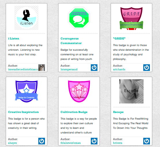
Task: Open the Courageous Commentator green octagon badge
Action: pyautogui.click(x=79, y=18)
